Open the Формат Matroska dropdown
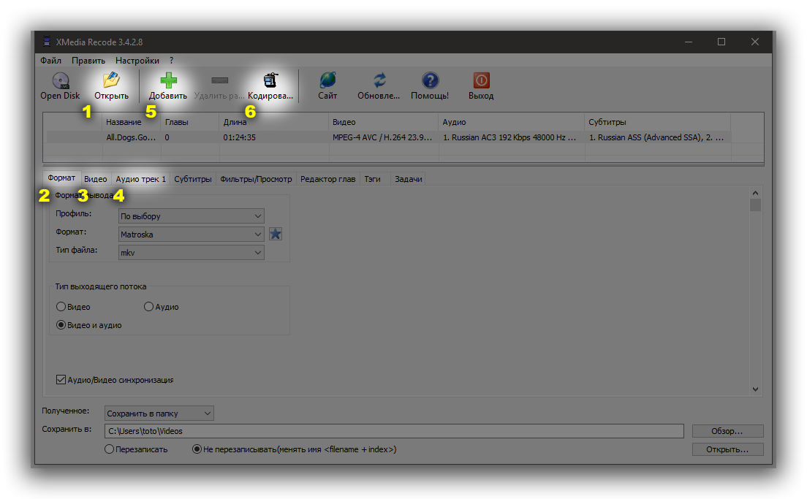807x499 pixels. (191, 235)
